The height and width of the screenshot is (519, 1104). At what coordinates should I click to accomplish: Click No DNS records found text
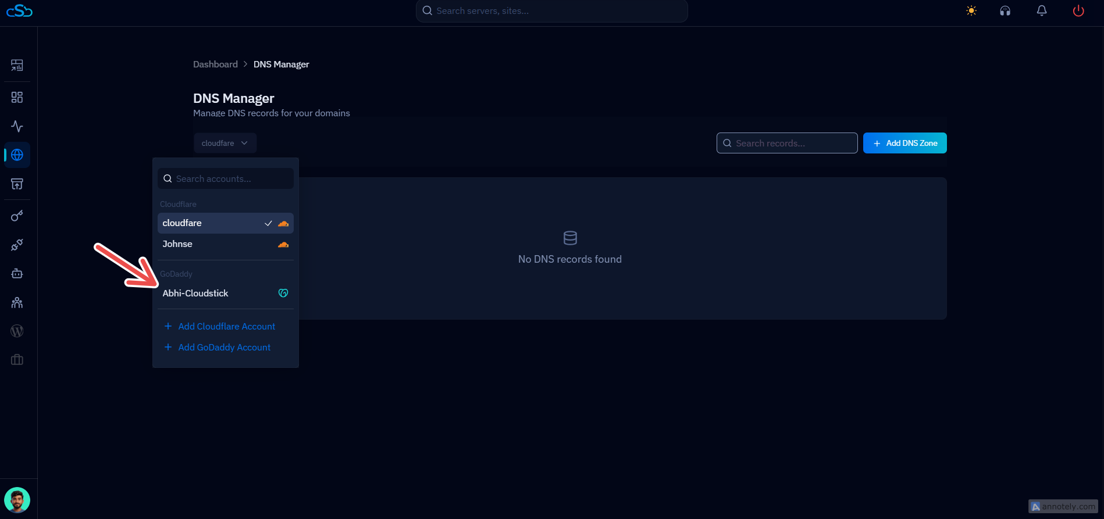click(570, 259)
